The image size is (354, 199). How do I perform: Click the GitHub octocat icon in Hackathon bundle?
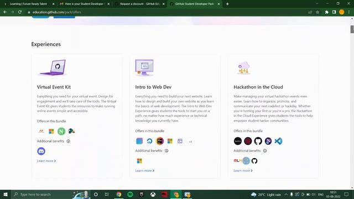258,141
